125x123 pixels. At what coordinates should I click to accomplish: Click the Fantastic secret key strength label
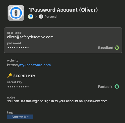(106, 87)
